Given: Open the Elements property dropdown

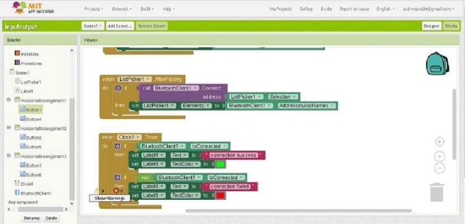Looking at the screenshot, I should (x=196, y=106).
